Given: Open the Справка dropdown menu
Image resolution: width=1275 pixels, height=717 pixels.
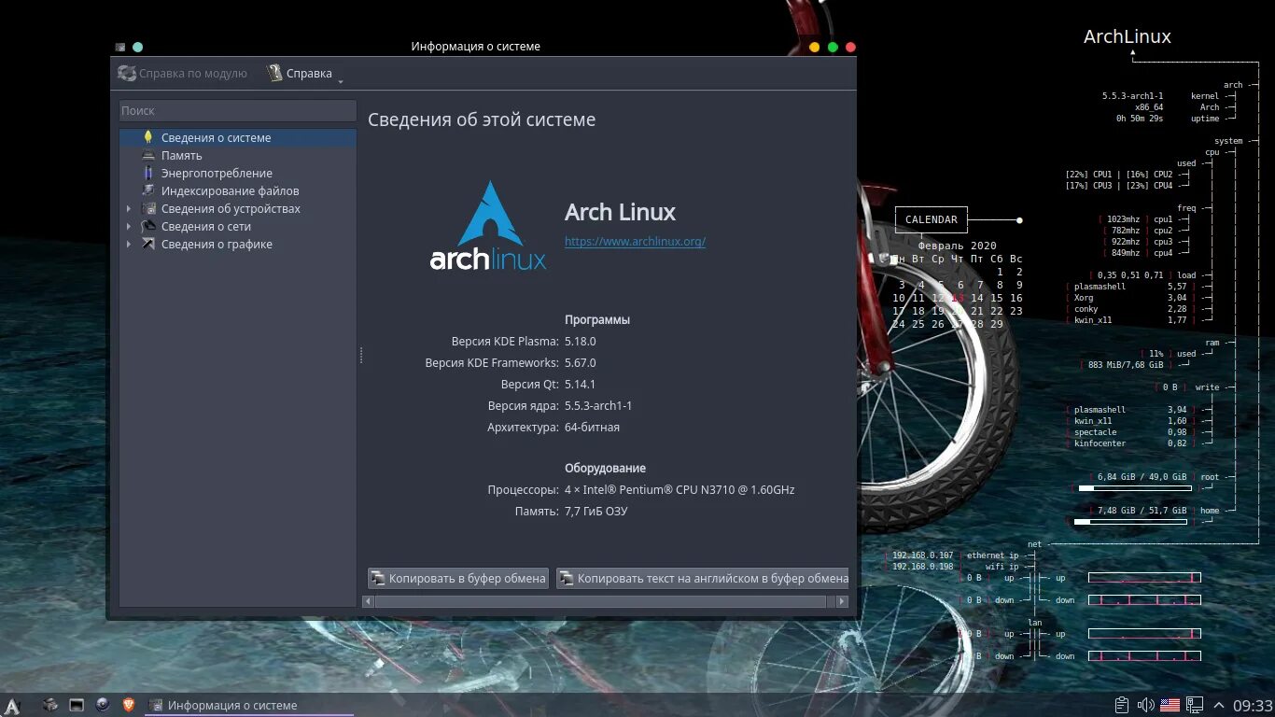Looking at the screenshot, I should point(305,73).
